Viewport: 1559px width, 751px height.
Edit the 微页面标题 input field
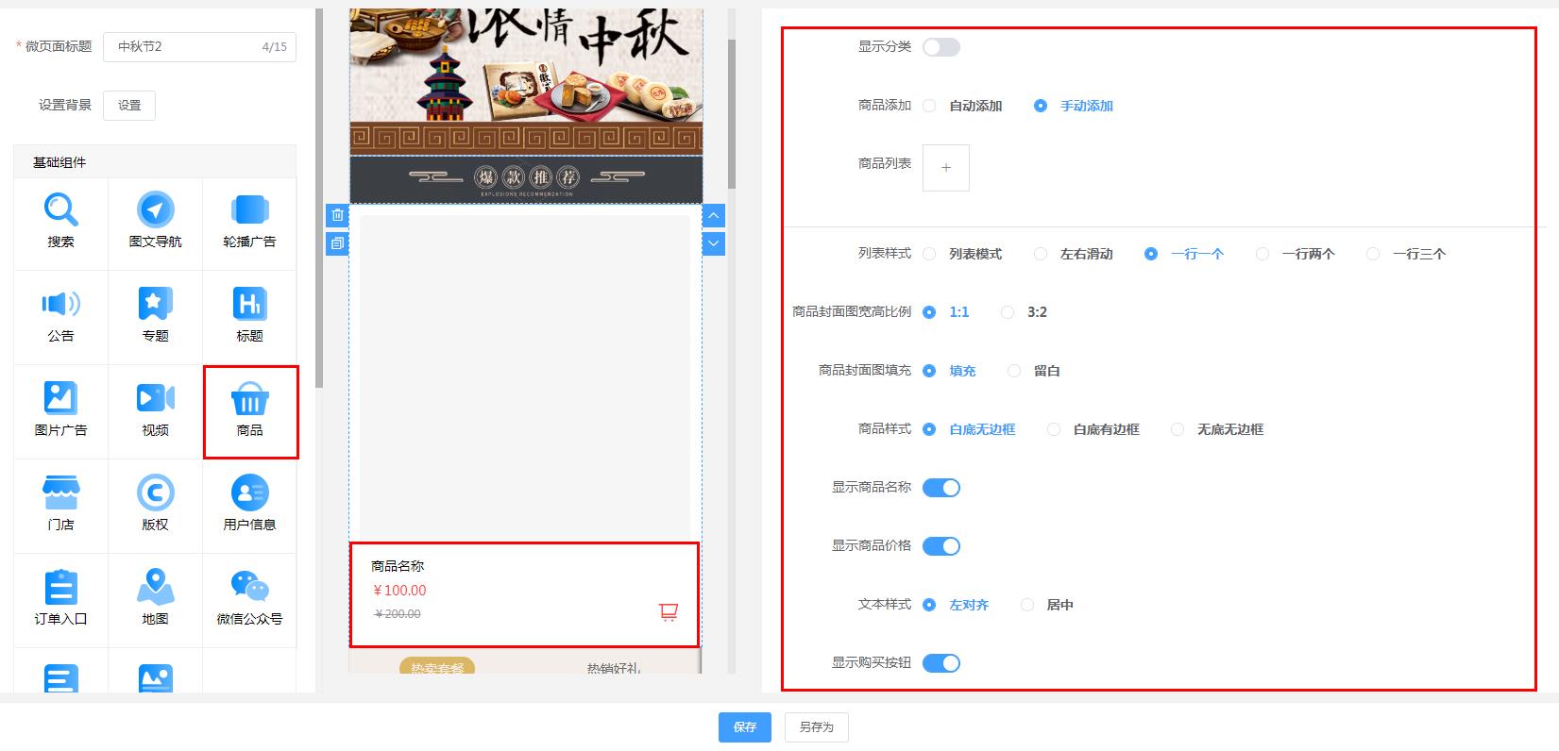199,46
